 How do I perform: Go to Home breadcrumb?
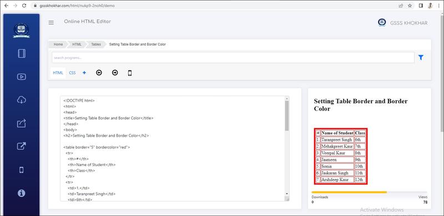58,44
